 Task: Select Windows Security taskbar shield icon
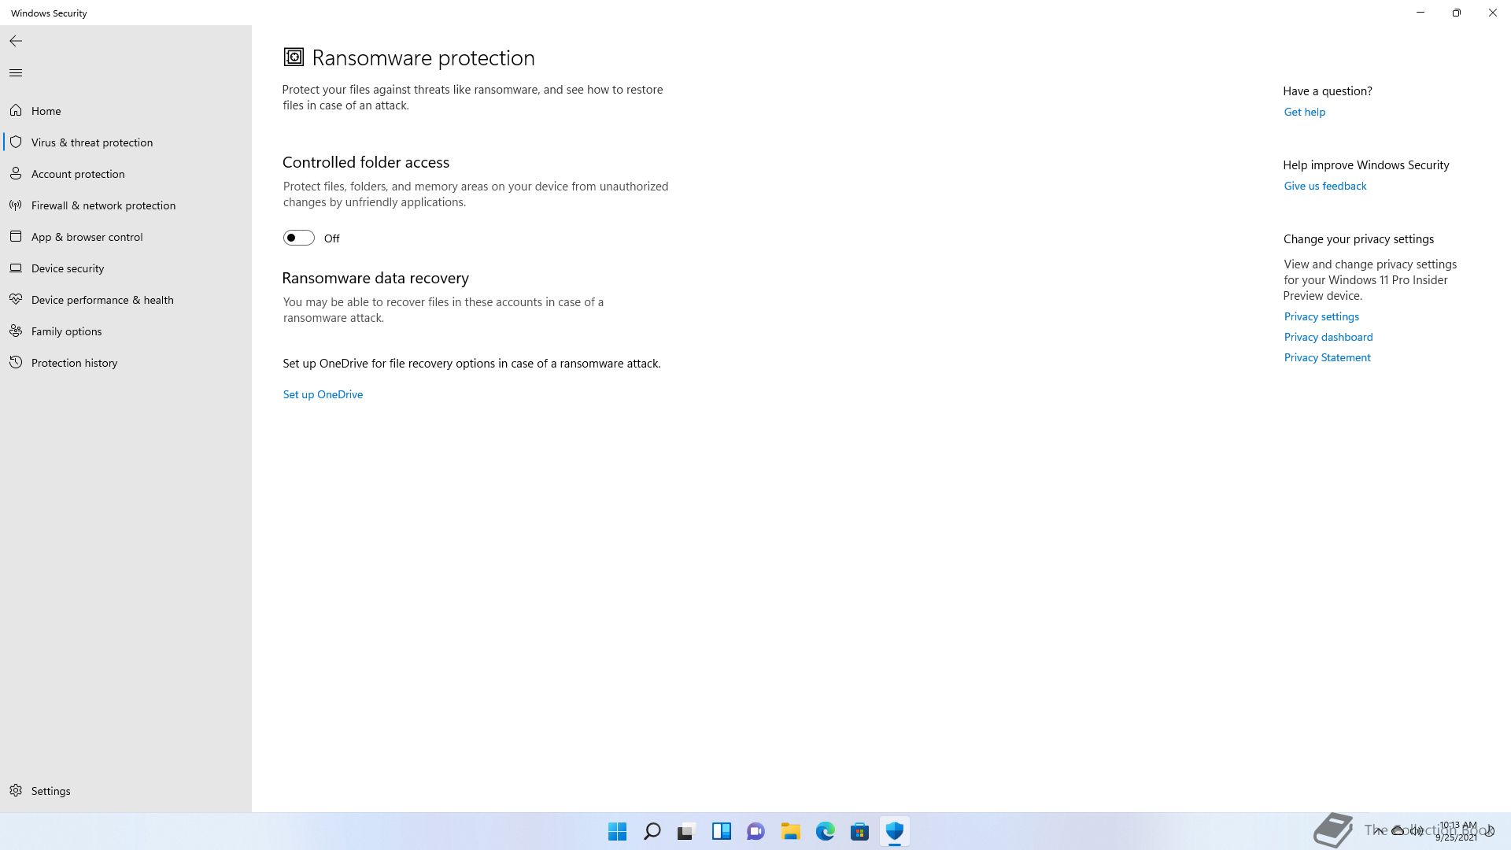pos(895,831)
